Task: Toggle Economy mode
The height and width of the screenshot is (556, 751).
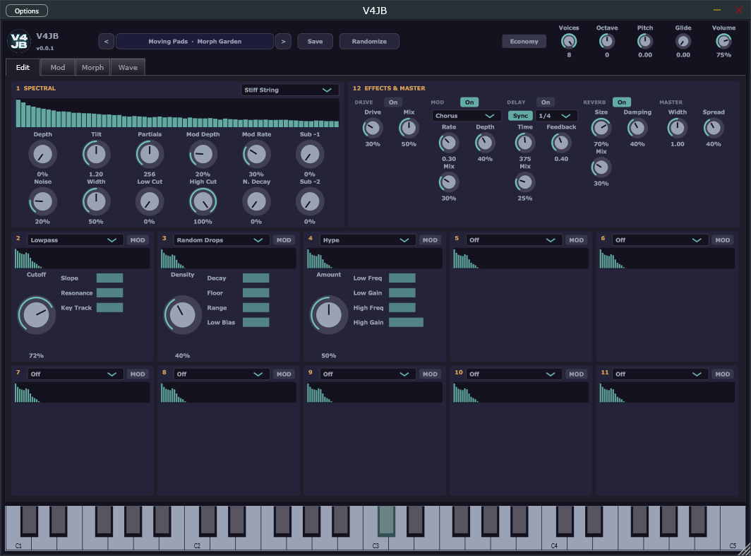Action: (524, 41)
